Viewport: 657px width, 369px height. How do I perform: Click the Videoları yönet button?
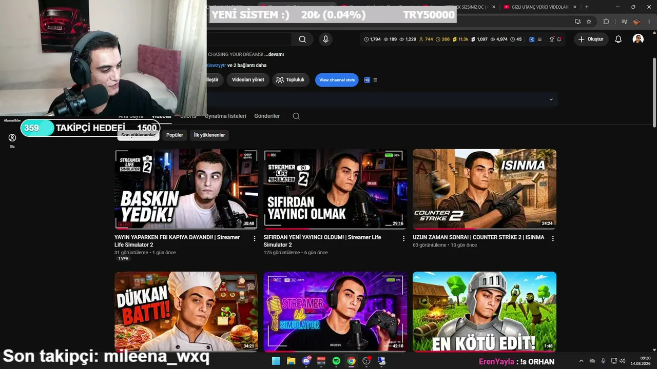[248, 80]
